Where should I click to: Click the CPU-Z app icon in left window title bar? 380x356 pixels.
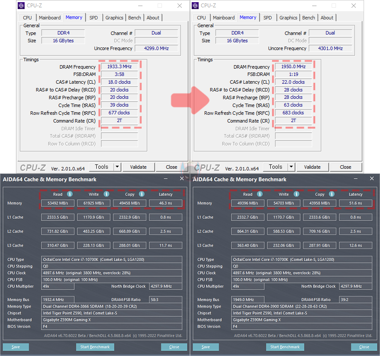(x=21, y=6)
